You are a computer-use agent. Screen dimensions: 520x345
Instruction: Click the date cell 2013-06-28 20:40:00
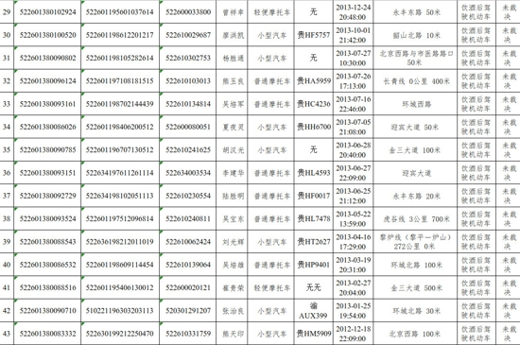354,149
